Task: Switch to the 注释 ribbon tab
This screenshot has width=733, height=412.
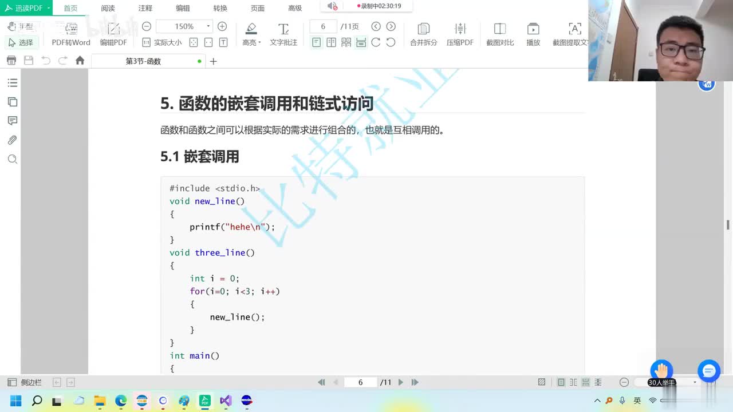Action: pyautogui.click(x=145, y=8)
